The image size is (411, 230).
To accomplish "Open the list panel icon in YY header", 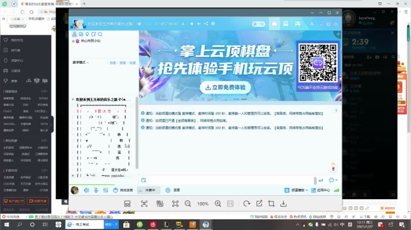I will [x=286, y=24].
